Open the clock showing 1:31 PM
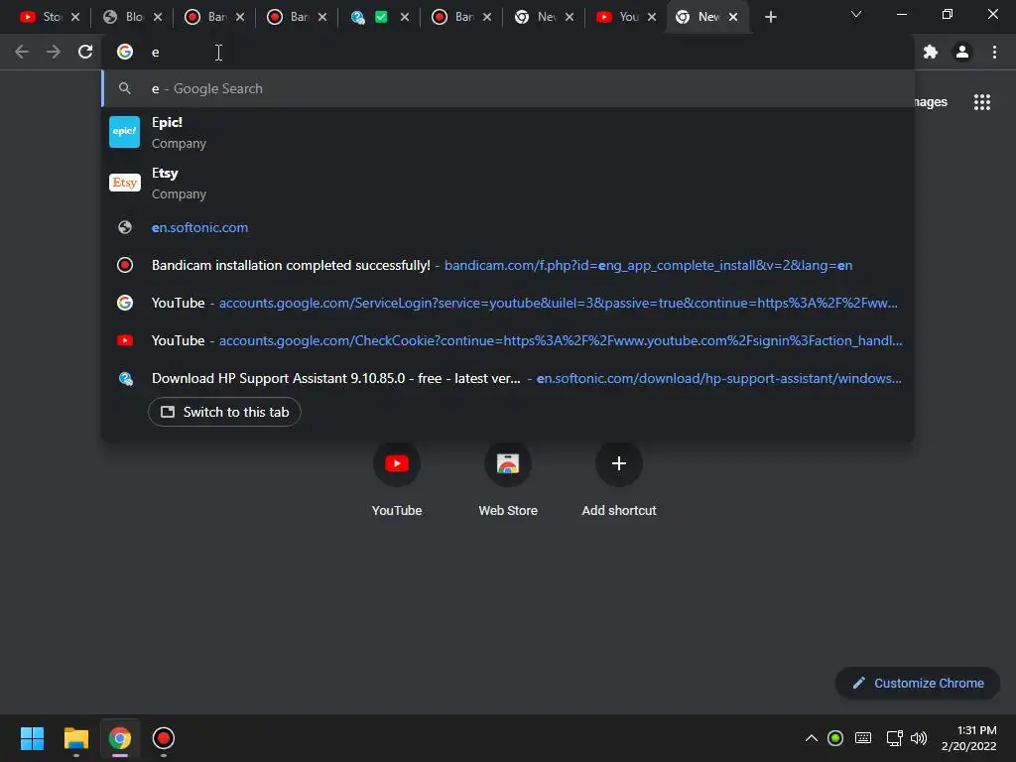The height and width of the screenshot is (762, 1016). pos(968,738)
